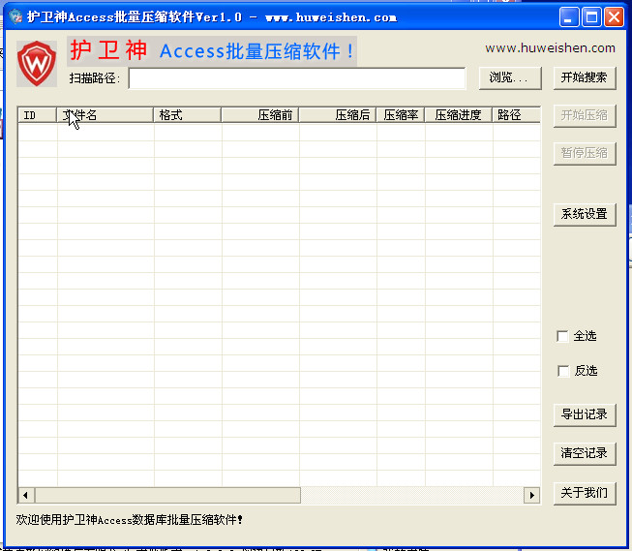Sort by the ID column header

click(38, 115)
